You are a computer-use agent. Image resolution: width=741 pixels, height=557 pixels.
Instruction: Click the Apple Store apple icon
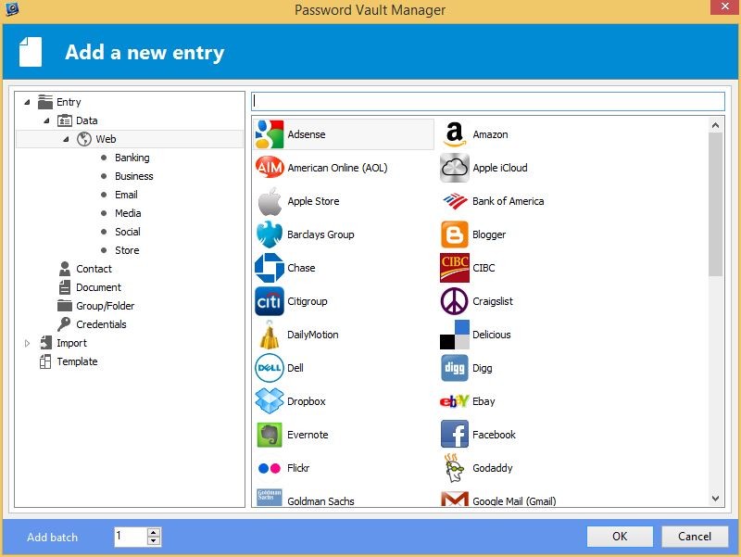[270, 201]
